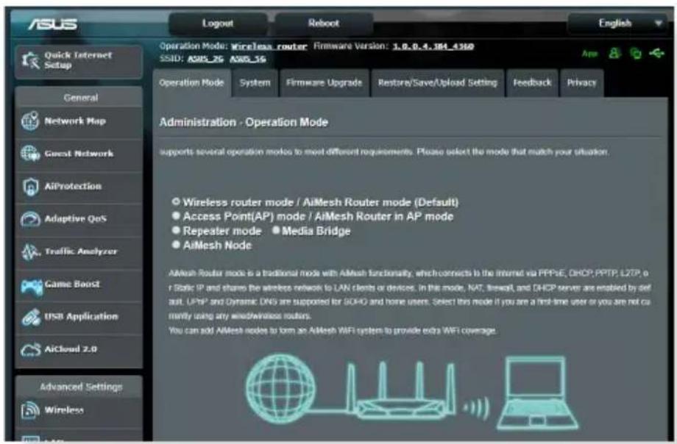Screen dimensions: 677x444
Task: Click the router illustration image
Action: [x=402, y=391]
